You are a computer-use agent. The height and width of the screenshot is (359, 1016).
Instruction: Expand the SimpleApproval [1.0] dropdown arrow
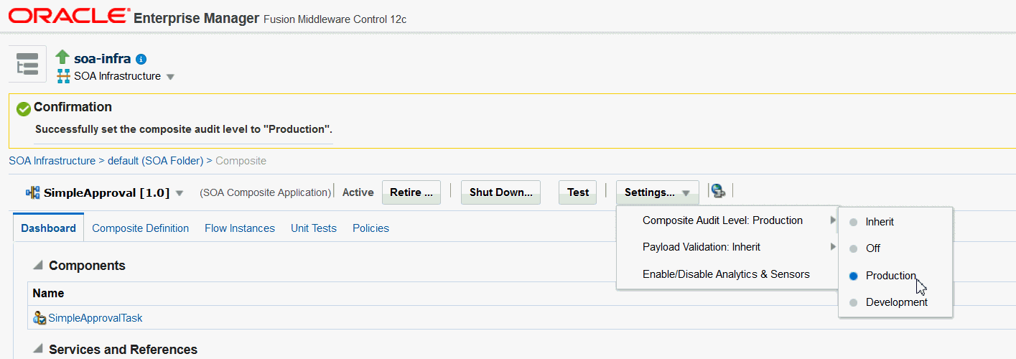point(180,193)
